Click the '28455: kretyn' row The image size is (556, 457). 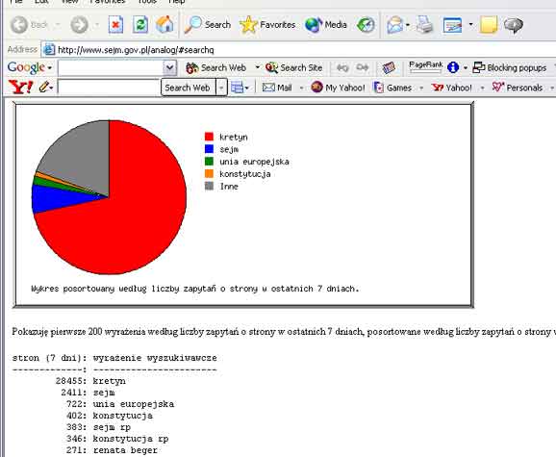pos(90,381)
